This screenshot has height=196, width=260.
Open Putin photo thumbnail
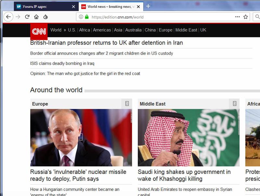[81, 137]
